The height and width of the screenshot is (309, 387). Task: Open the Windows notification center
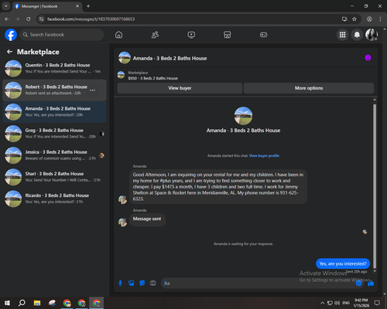pyautogui.click(x=377, y=303)
